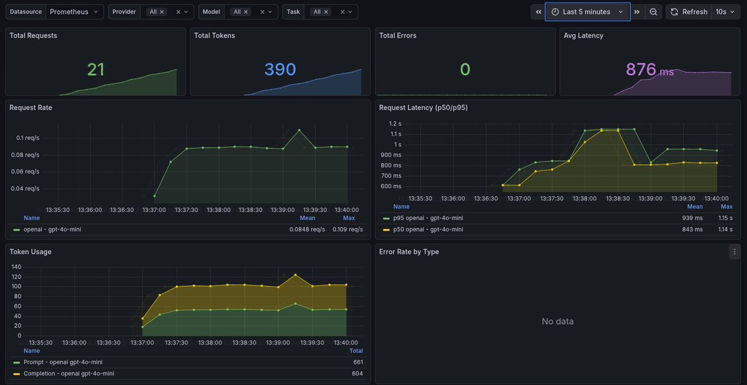This screenshot has width=747, height=385.
Task: Zoom out time range magnifier icon
Action: 653,12
